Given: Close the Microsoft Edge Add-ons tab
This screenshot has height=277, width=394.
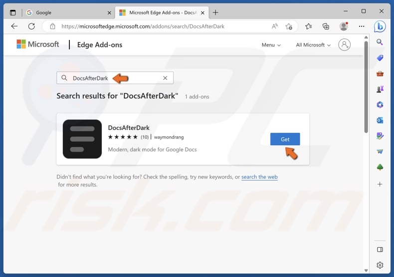Looking at the screenshot, I should 202,12.
